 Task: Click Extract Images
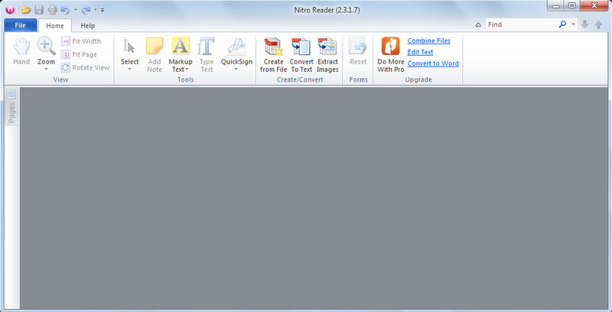pos(327,54)
